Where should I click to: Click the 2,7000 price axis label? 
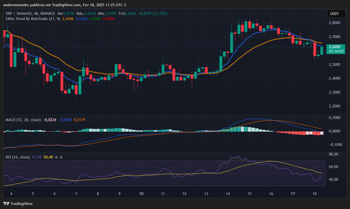tap(335, 37)
